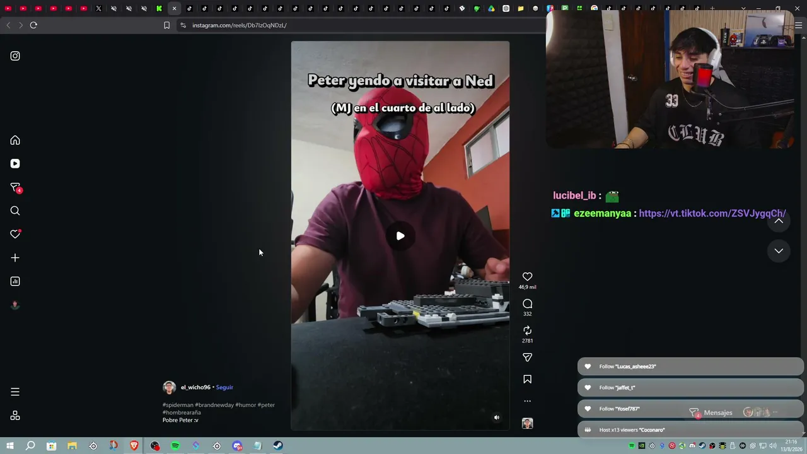Go to the next reel with the down chevron
The width and height of the screenshot is (807, 454).
click(779, 251)
